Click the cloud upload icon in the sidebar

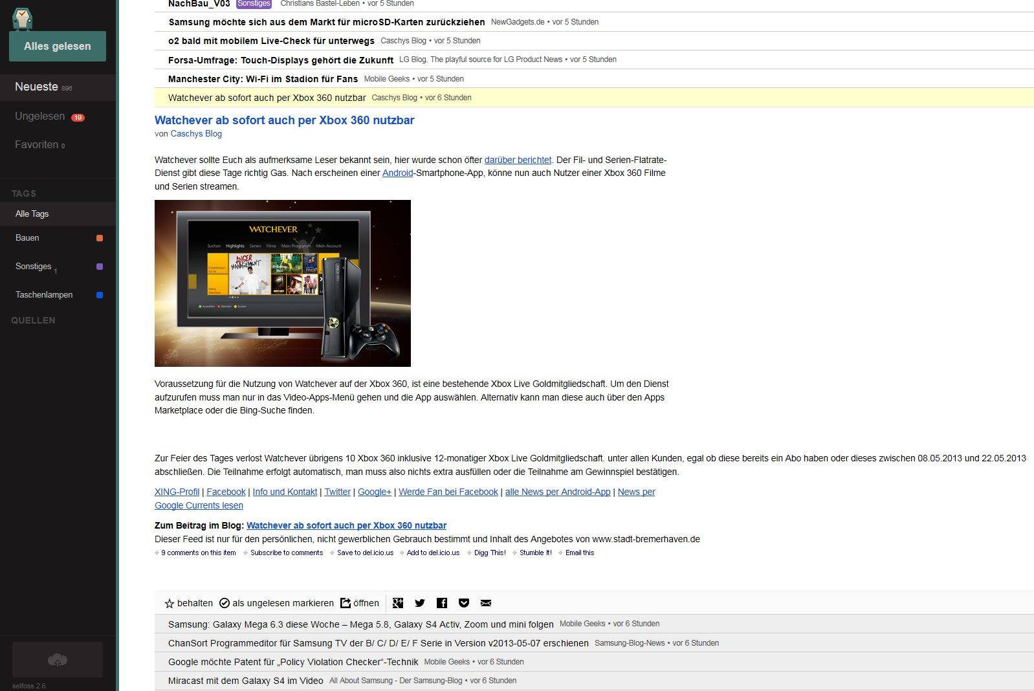click(x=58, y=660)
